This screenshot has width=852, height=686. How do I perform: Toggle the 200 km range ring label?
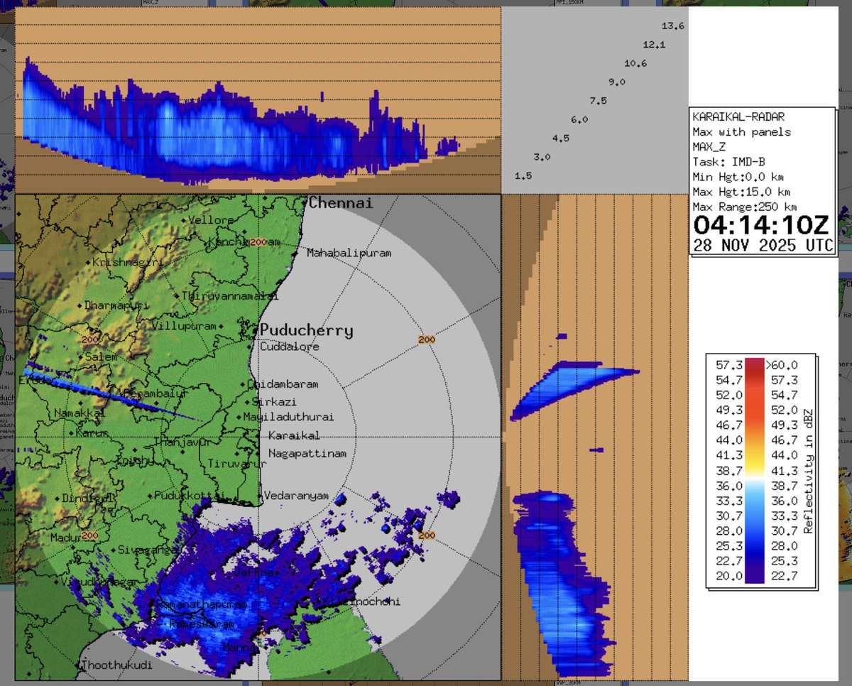426,339
